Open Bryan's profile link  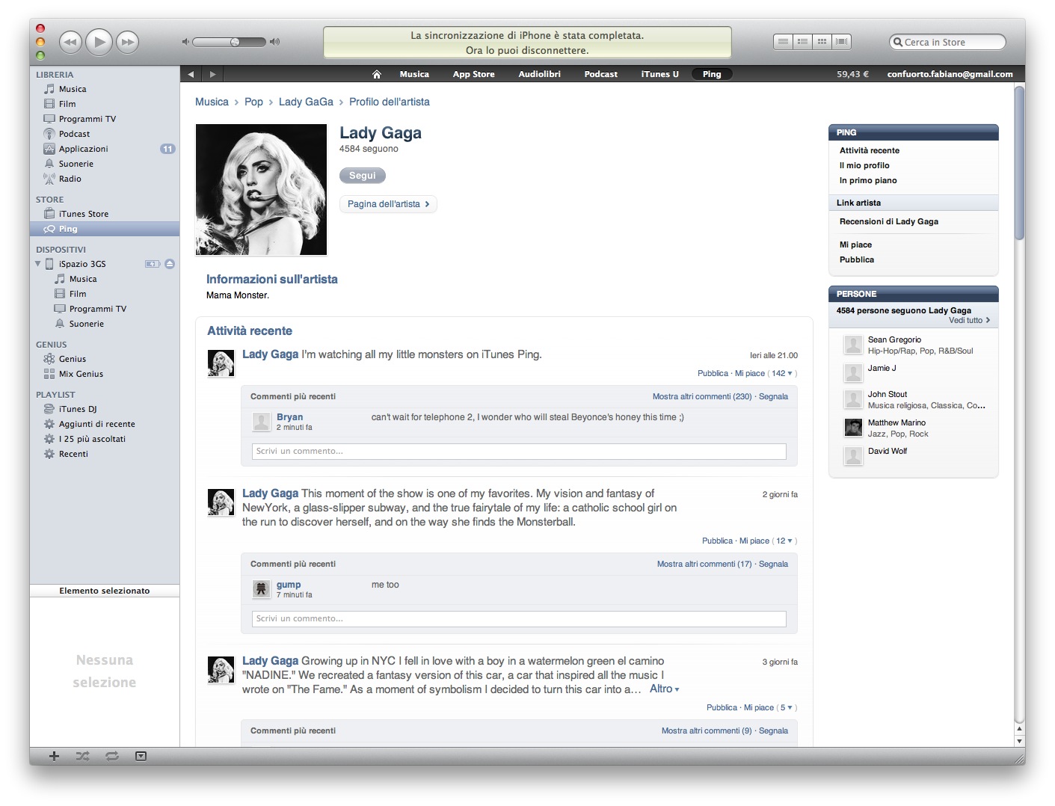coord(289,417)
